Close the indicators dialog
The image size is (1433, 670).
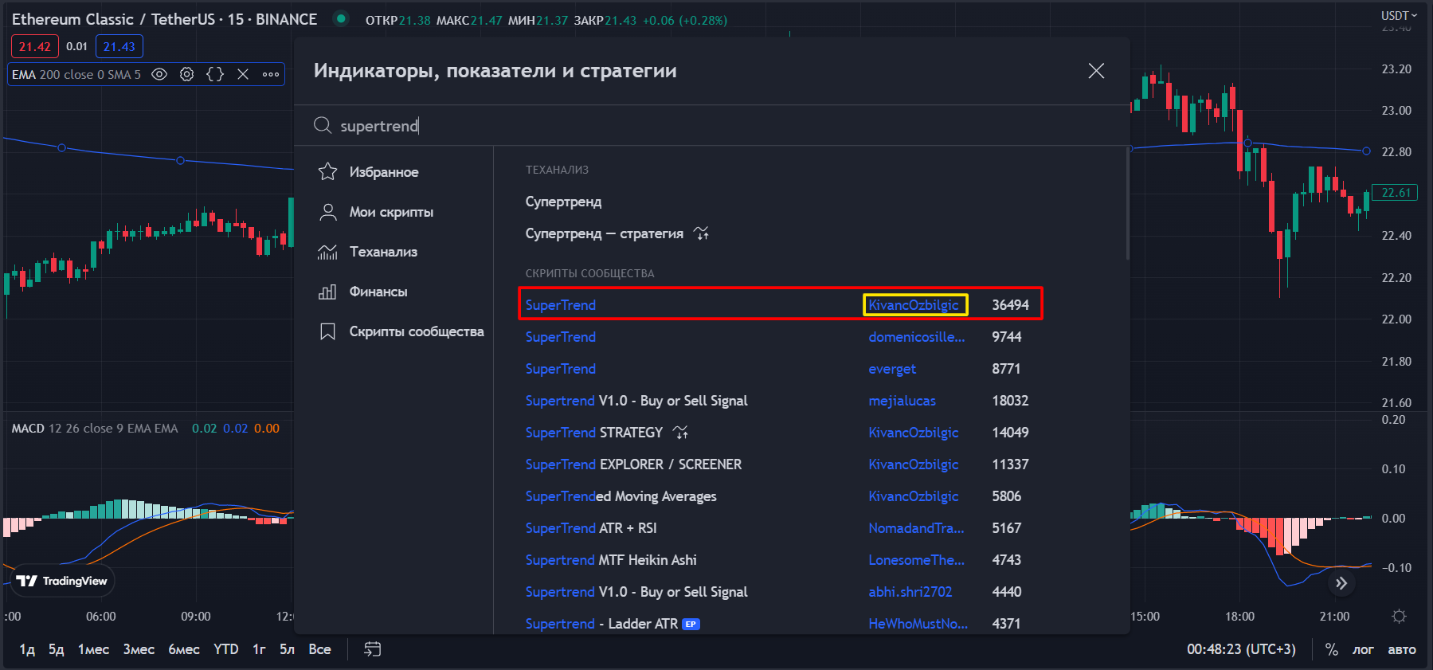click(1096, 71)
